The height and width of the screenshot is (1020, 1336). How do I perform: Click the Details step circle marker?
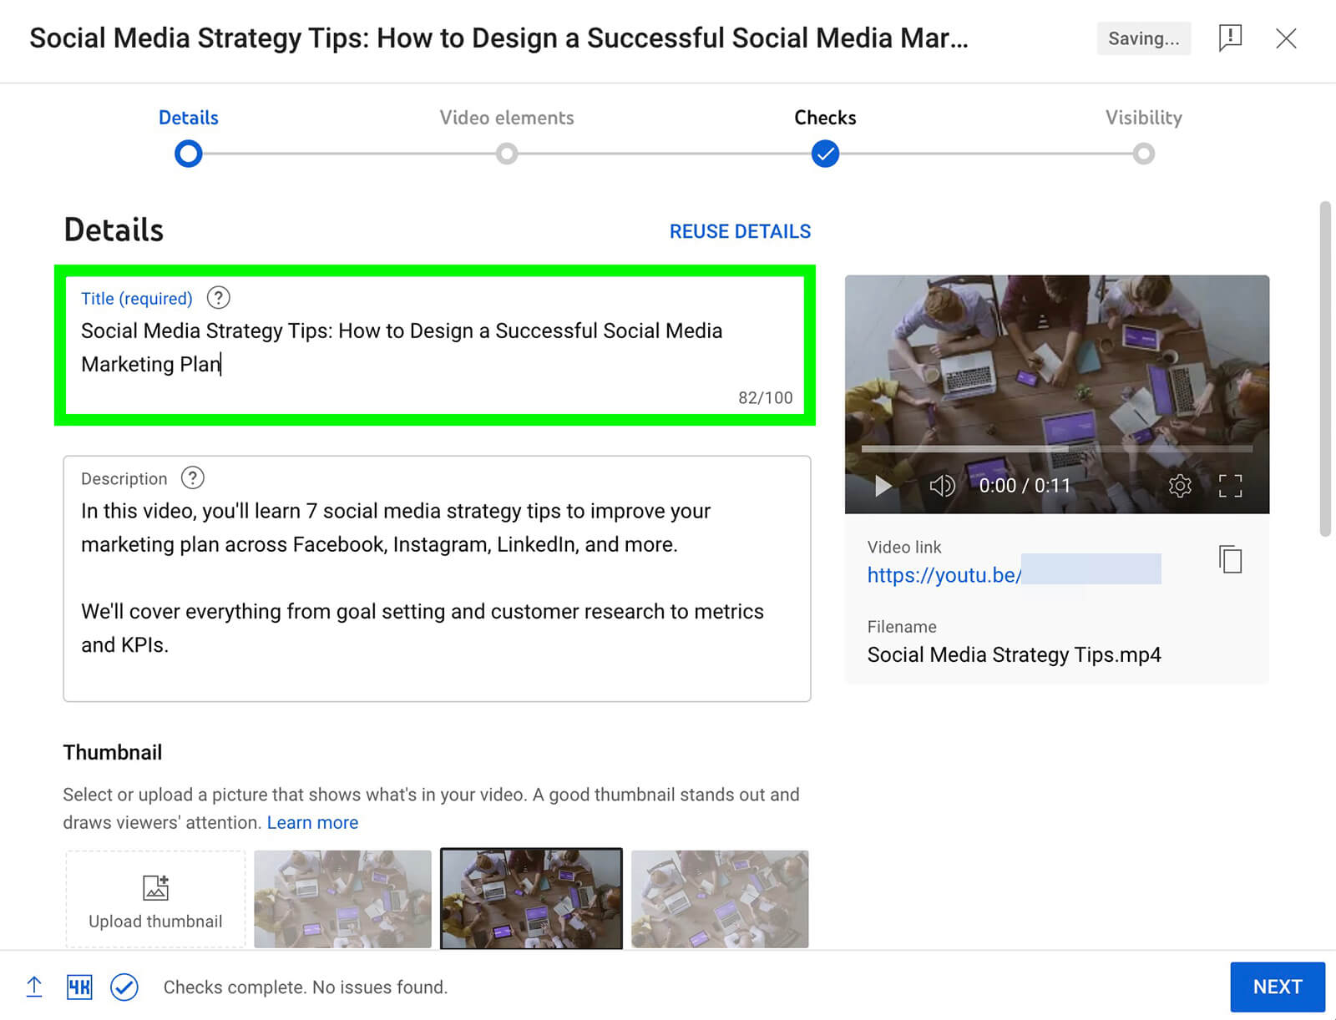coord(189,154)
